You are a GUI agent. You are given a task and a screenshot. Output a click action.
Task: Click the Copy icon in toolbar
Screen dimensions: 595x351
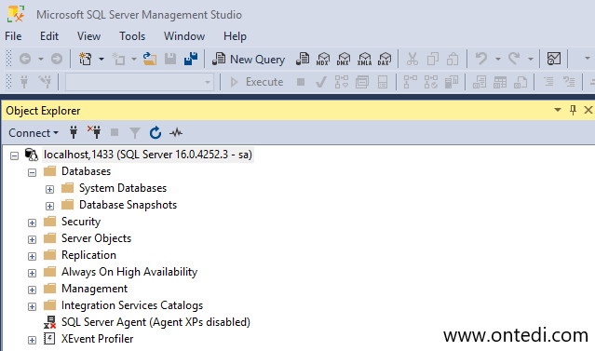pyautogui.click(x=433, y=59)
